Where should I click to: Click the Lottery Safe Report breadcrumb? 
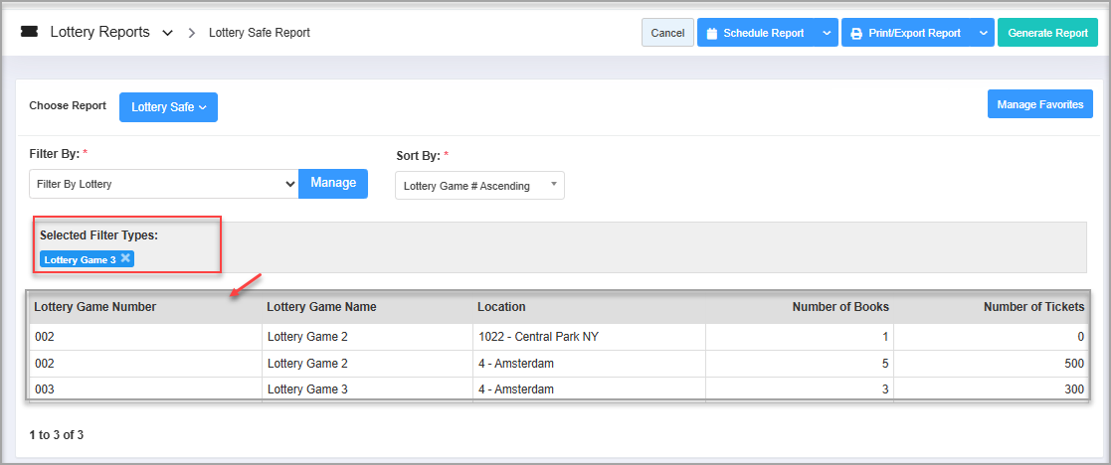[x=260, y=33]
